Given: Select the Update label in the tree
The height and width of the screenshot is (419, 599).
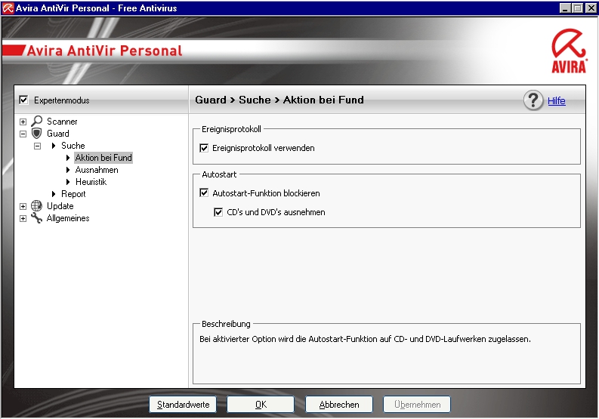Looking at the screenshot, I should [x=60, y=206].
